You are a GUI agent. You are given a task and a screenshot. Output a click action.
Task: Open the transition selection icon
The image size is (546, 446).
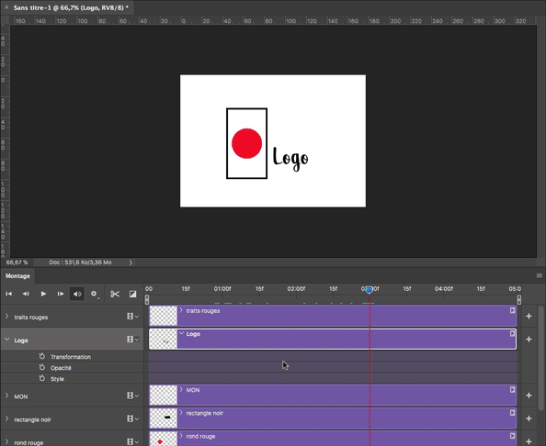pyautogui.click(x=132, y=294)
